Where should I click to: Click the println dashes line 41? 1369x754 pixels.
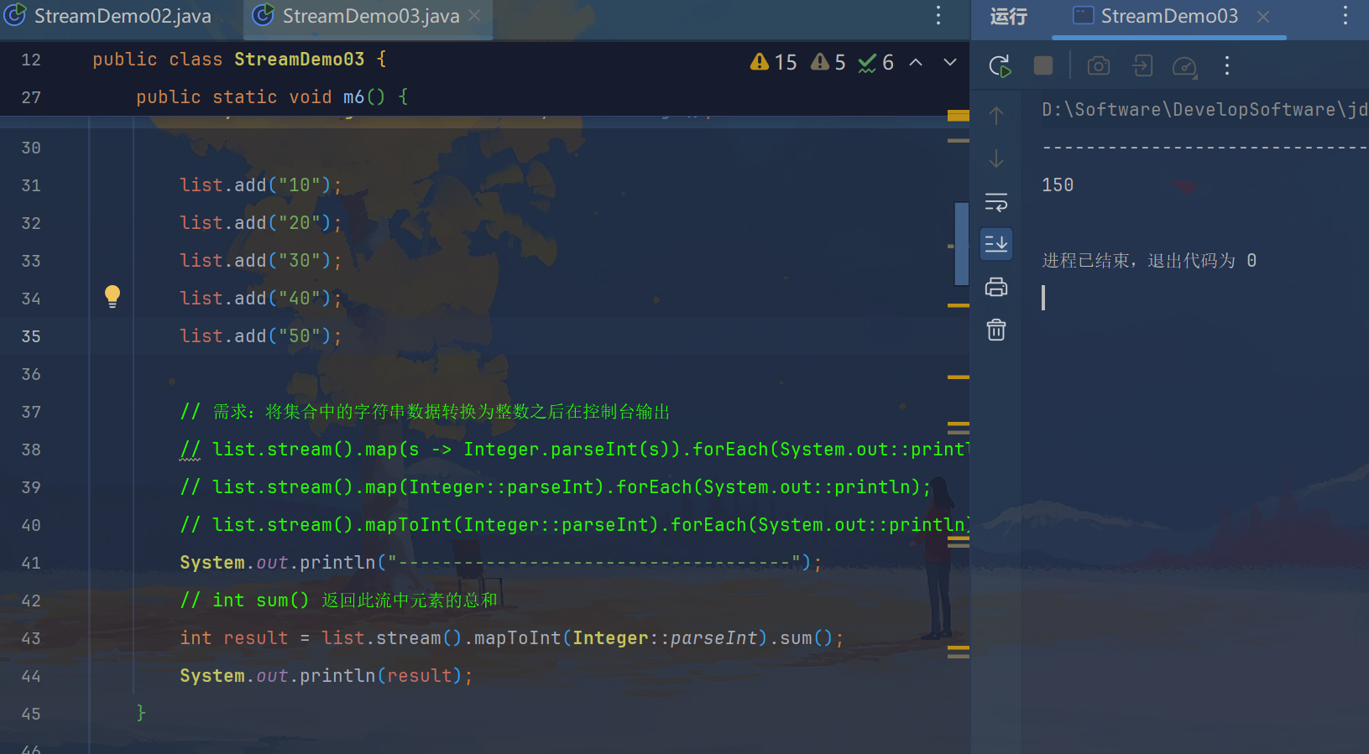pyautogui.click(x=500, y=563)
